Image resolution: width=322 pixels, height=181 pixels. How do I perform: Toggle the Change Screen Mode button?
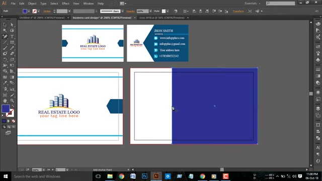pos(8,133)
